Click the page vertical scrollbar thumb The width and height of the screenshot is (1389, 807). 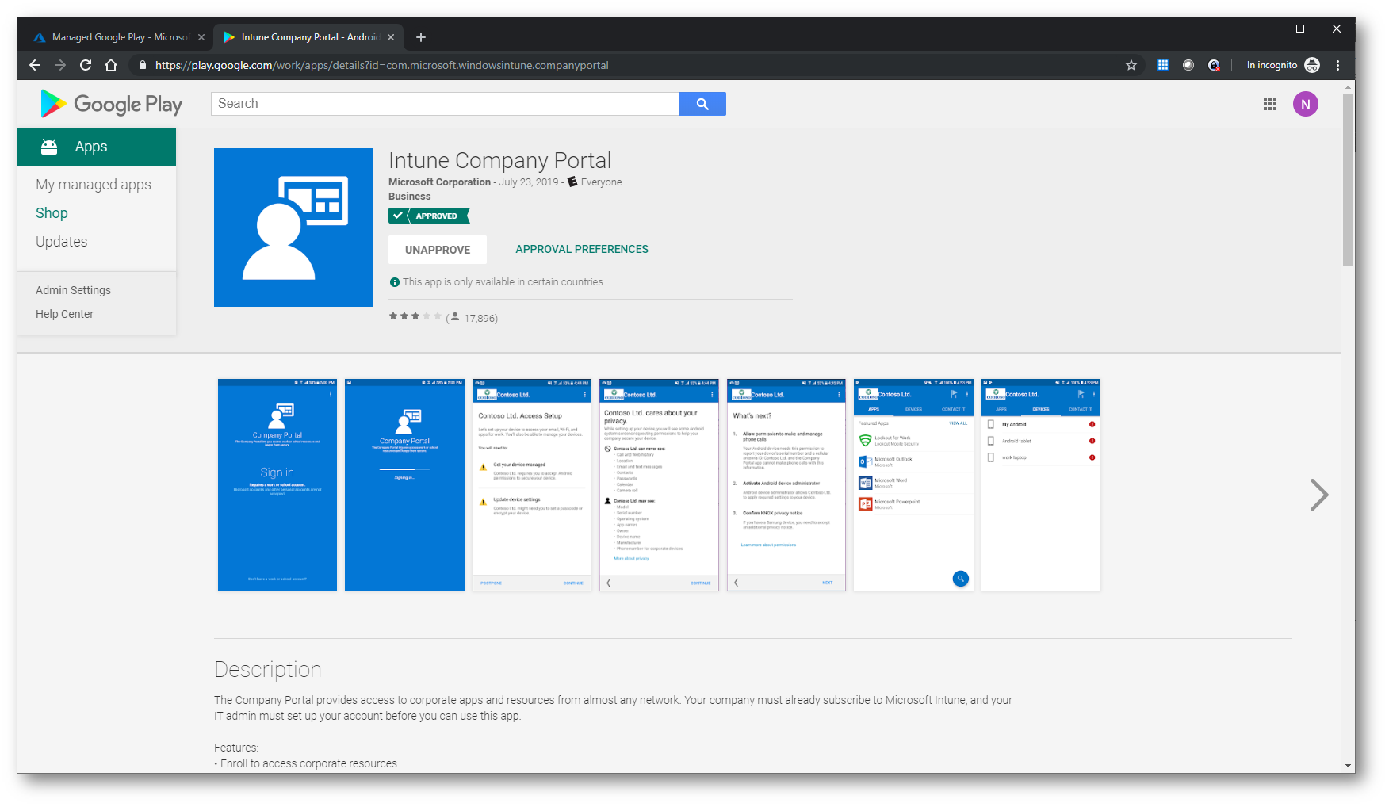(x=1348, y=179)
